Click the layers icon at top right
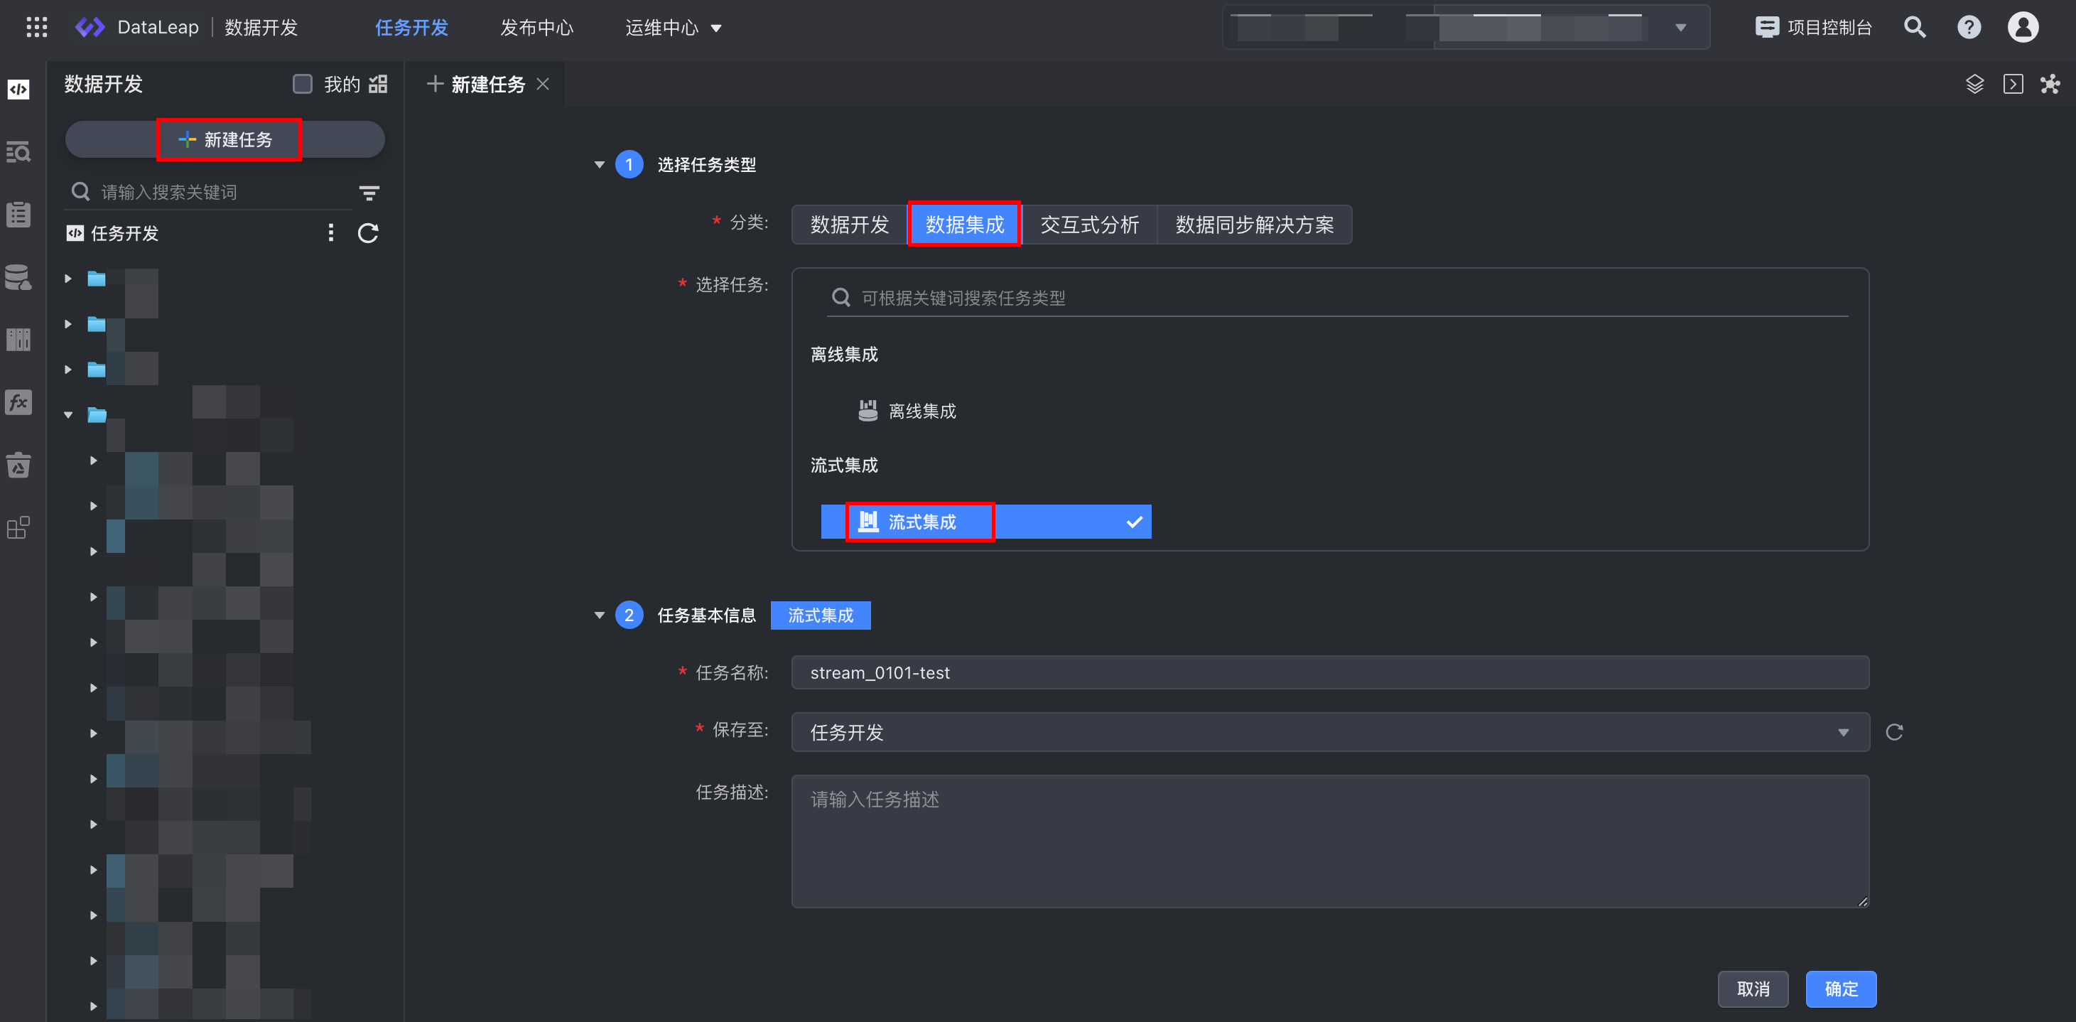The image size is (2076, 1022). click(1974, 84)
